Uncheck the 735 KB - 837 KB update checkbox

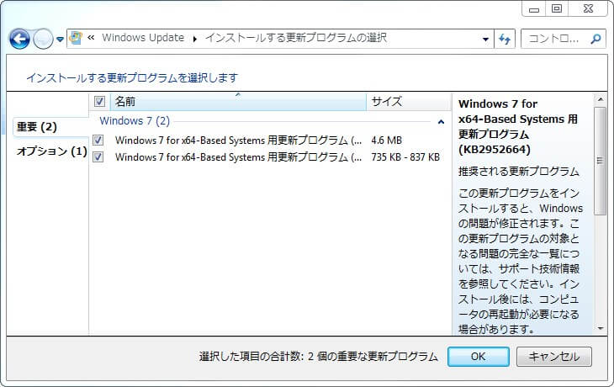pyautogui.click(x=98, y=157)
